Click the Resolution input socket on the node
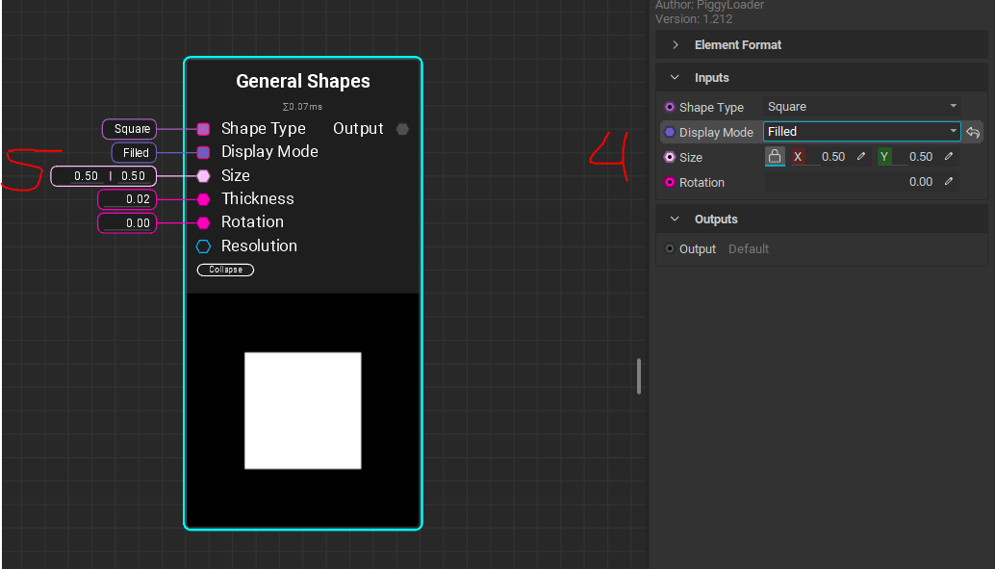Viewport: 995px width, 569px height. click(204, 246)
